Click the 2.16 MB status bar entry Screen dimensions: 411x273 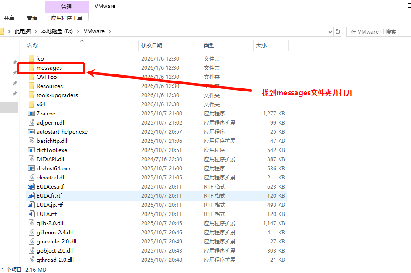[x=36, y=270]
